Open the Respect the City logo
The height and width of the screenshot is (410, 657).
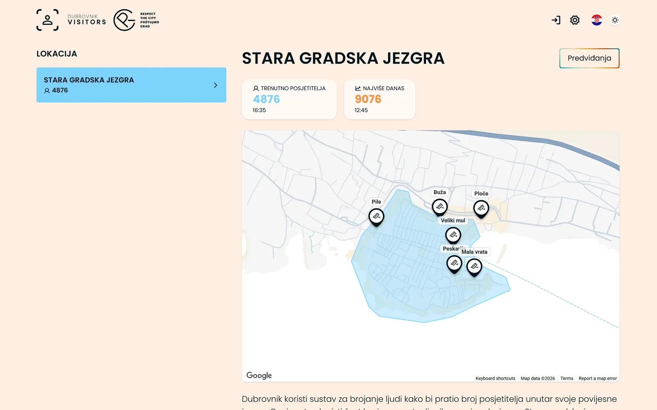(x=136, y=20)
